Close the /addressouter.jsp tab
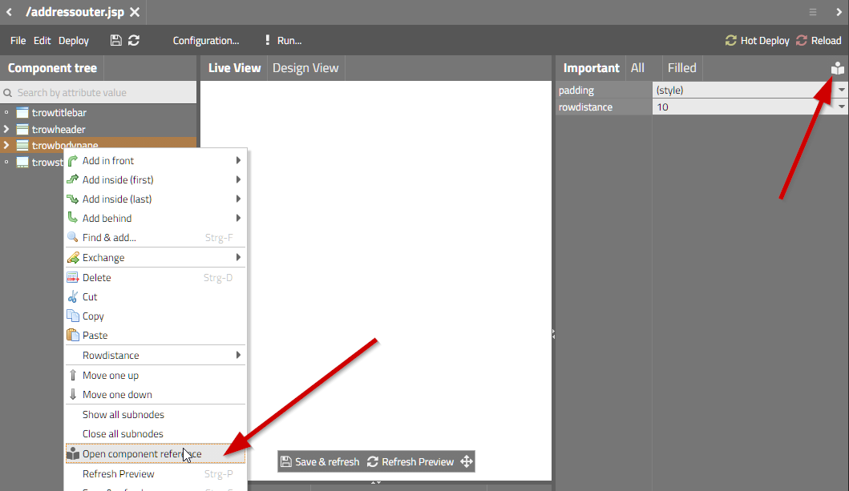The image size is (849, 491). pyautogui.click(x=135, y=12)
